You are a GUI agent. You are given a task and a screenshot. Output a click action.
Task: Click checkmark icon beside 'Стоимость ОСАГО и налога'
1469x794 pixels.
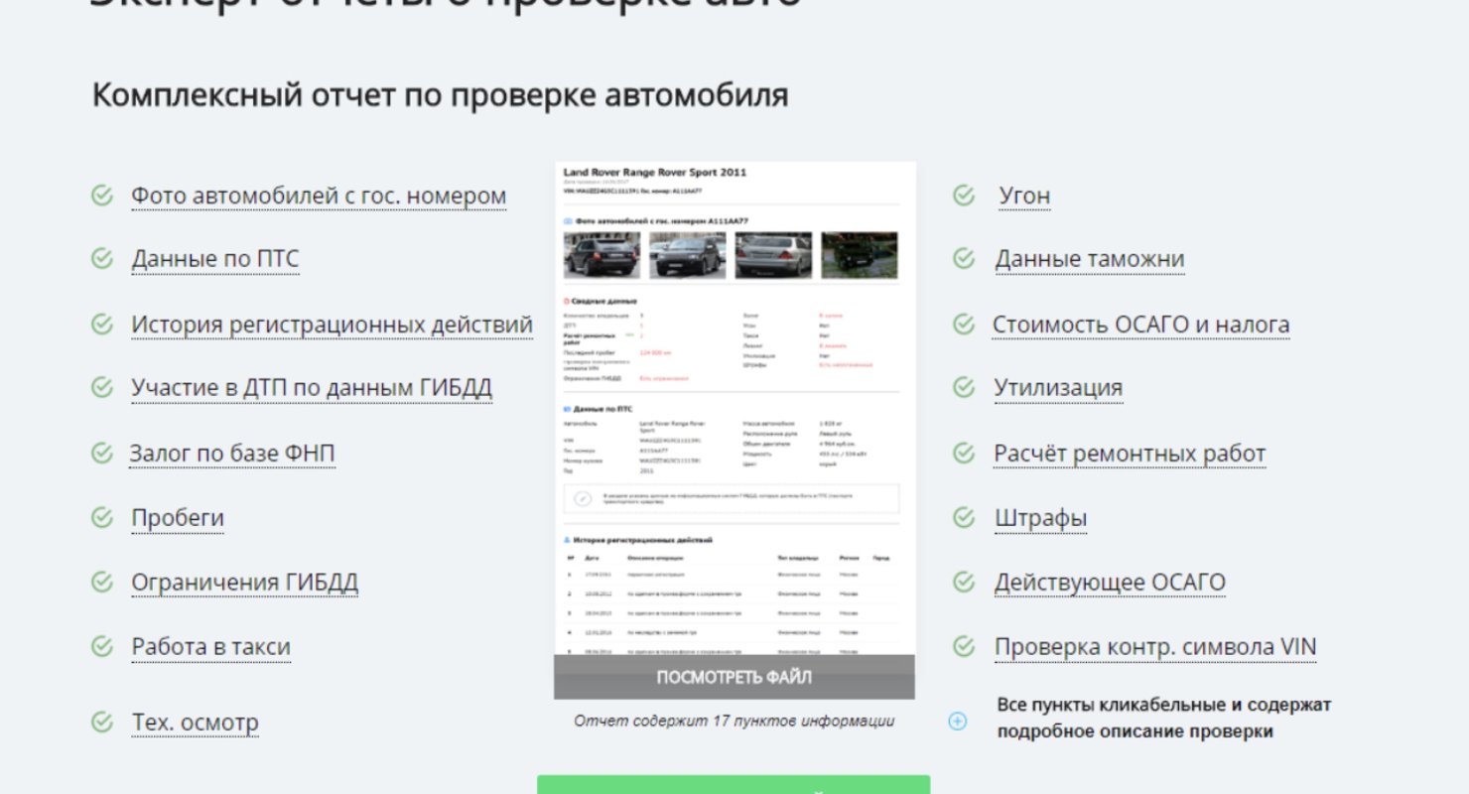[x=964, y=324]
